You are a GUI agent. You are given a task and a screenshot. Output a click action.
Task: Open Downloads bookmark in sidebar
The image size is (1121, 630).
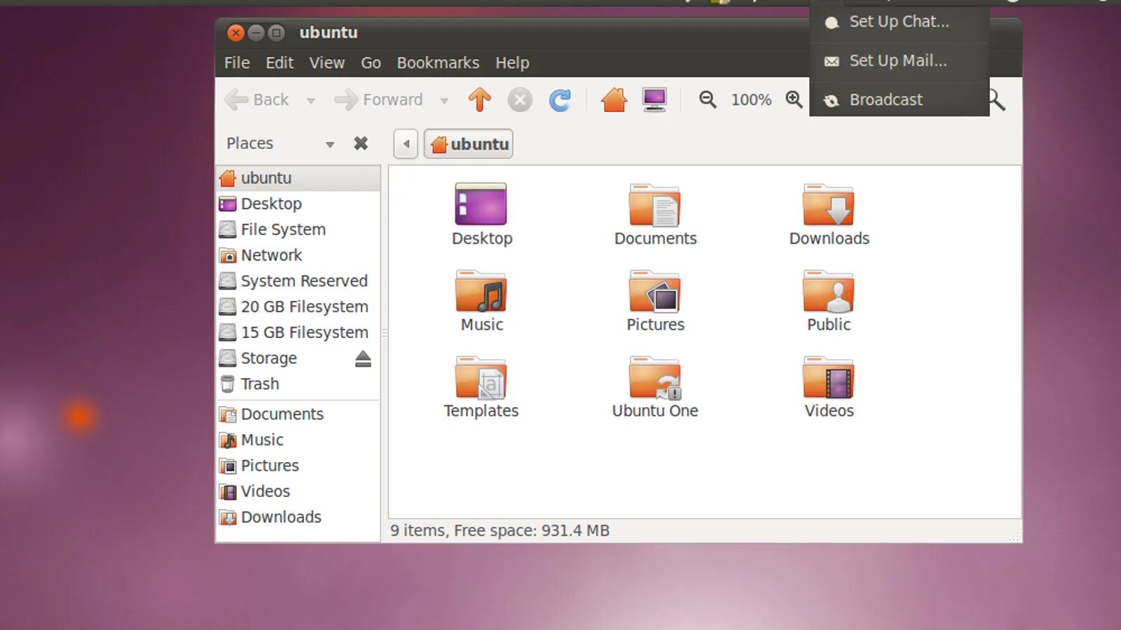coord(298,517)
